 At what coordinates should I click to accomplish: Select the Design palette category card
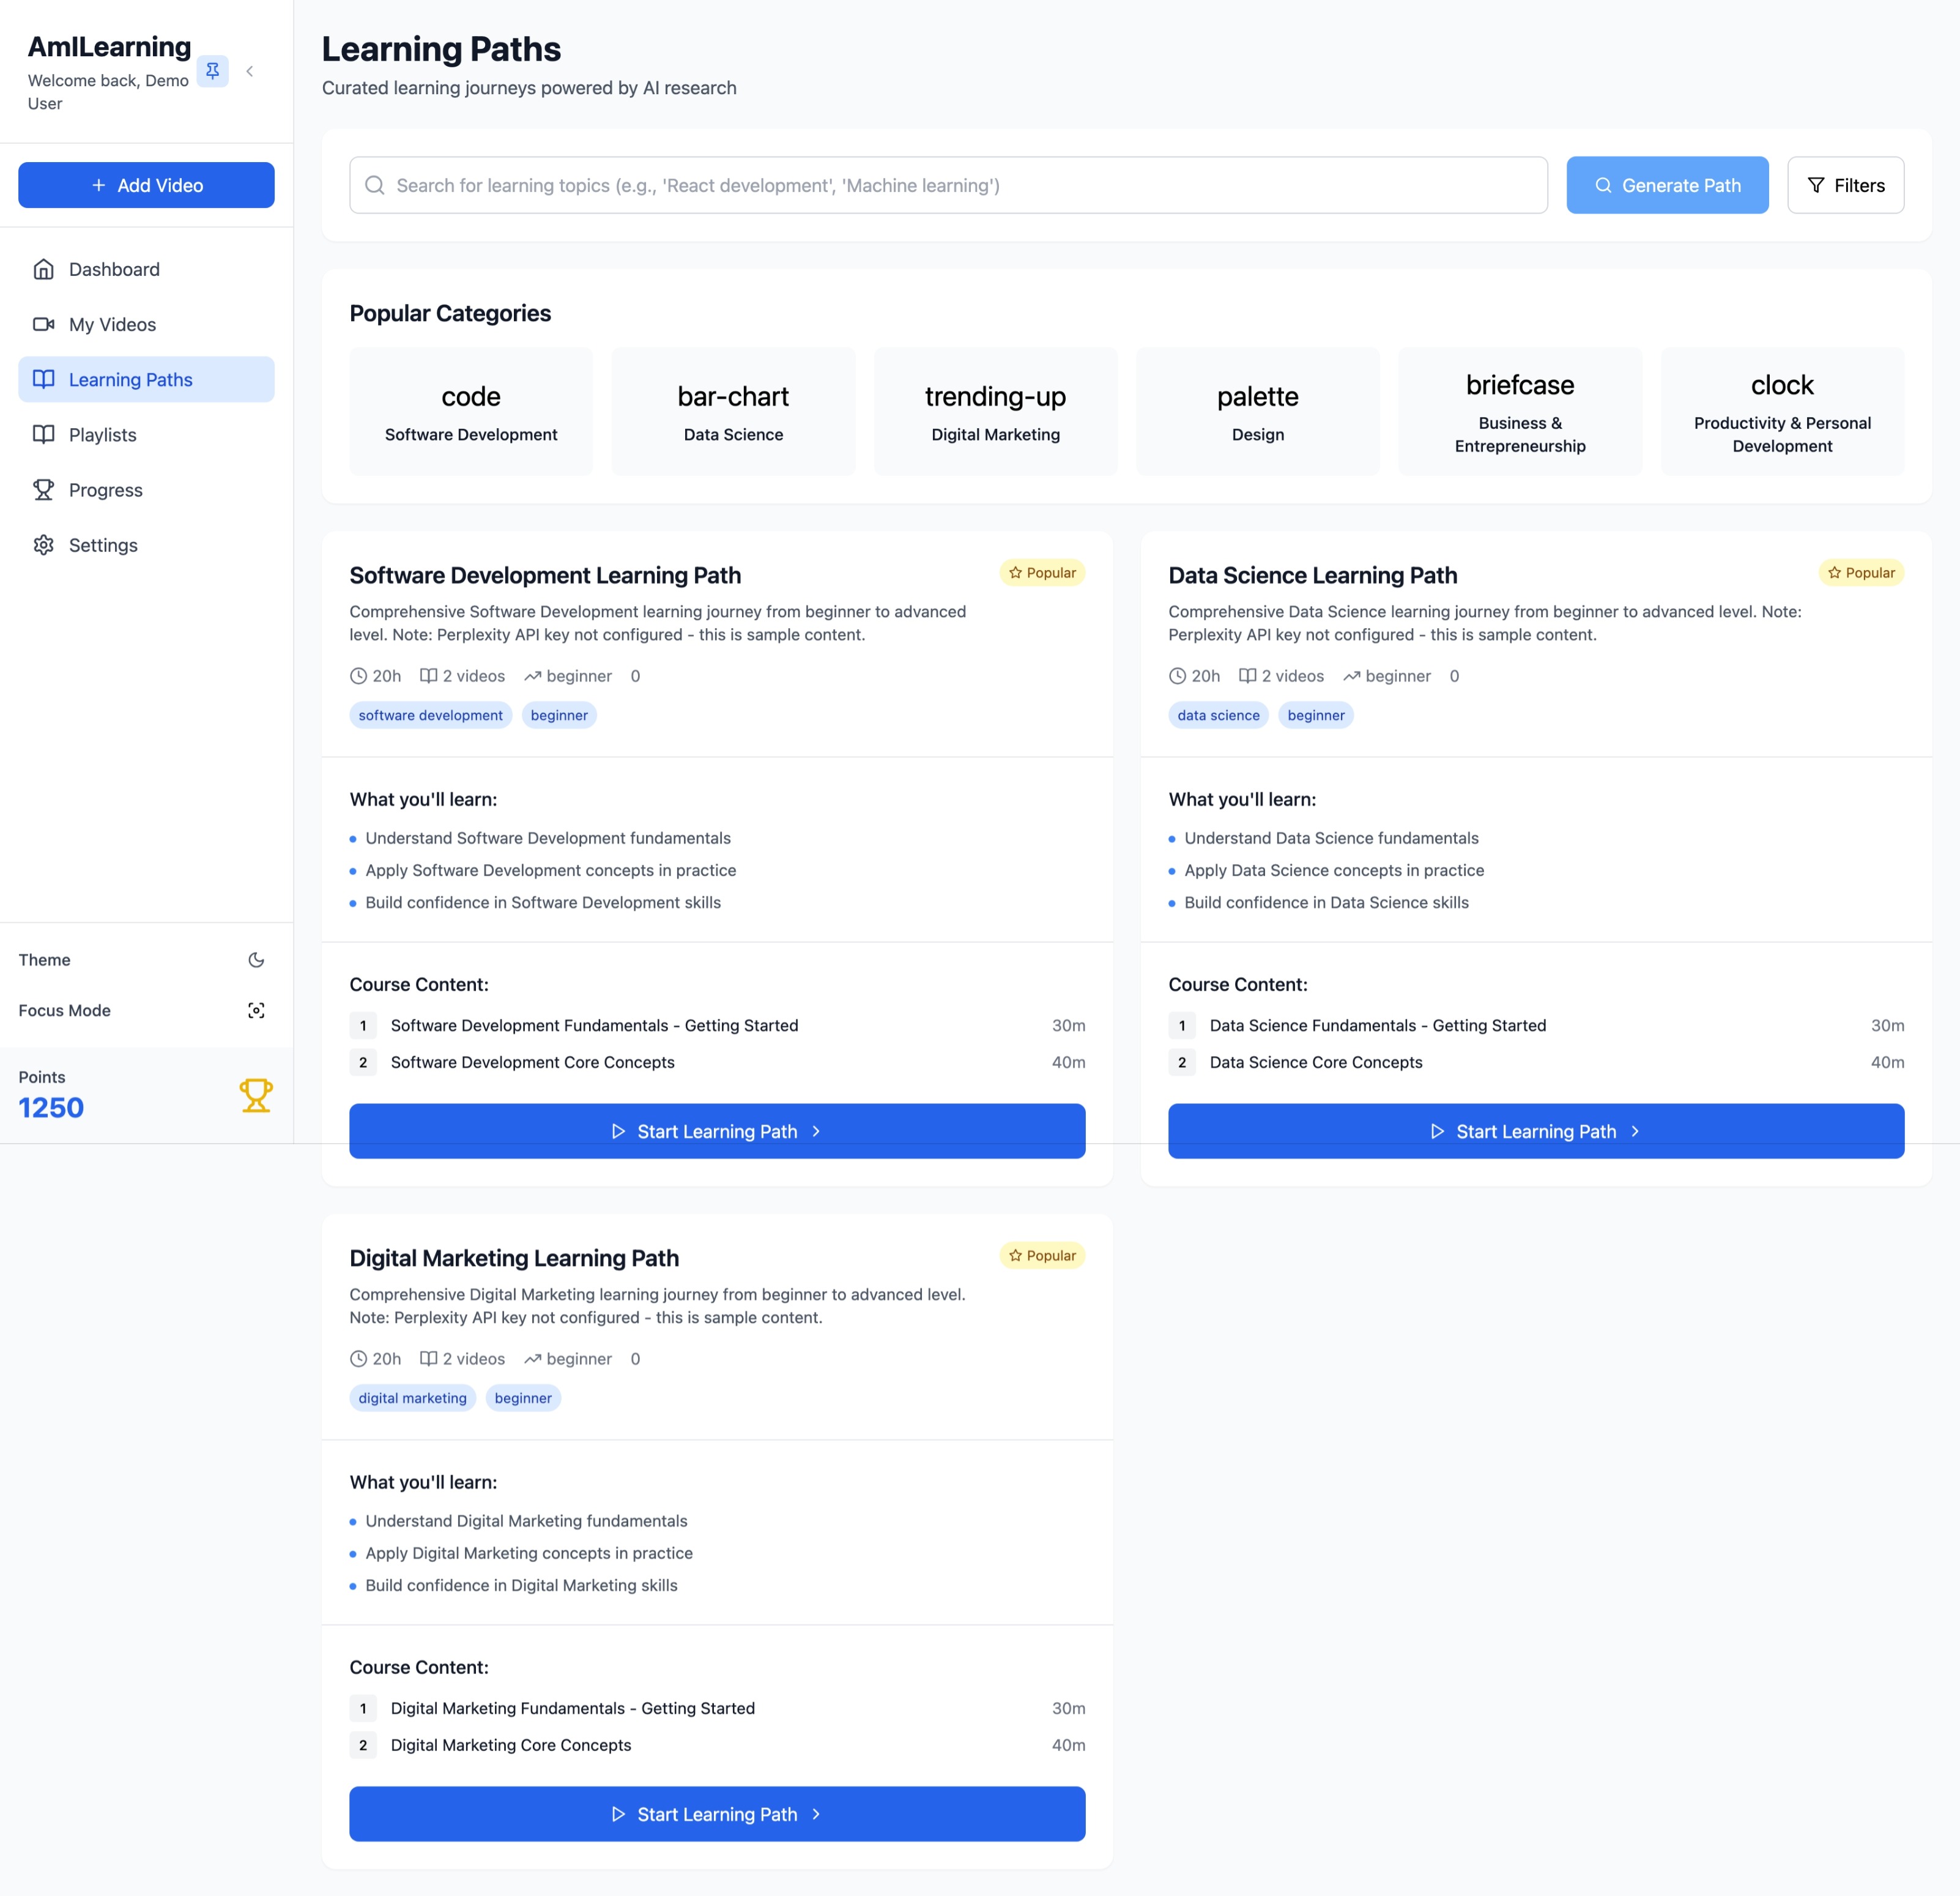[1257, 411]
